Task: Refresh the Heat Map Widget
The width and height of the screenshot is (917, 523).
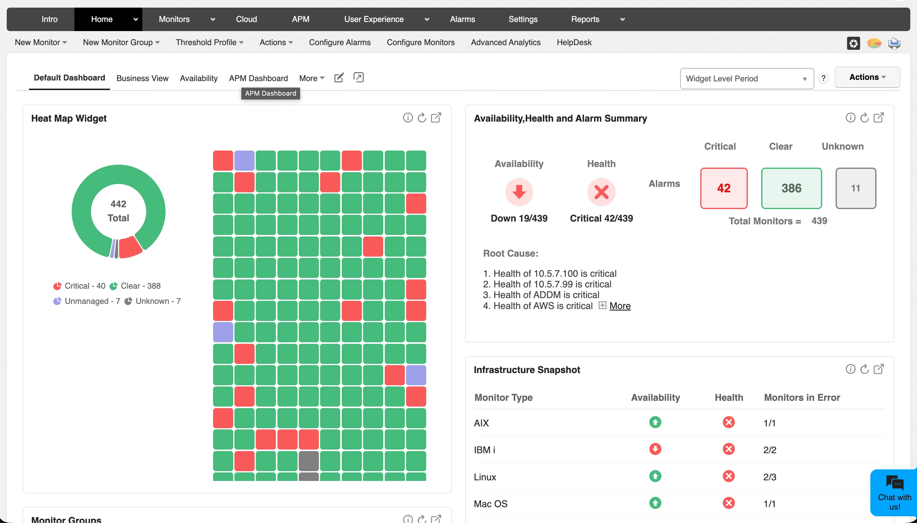Action: (x=422, y=117)
